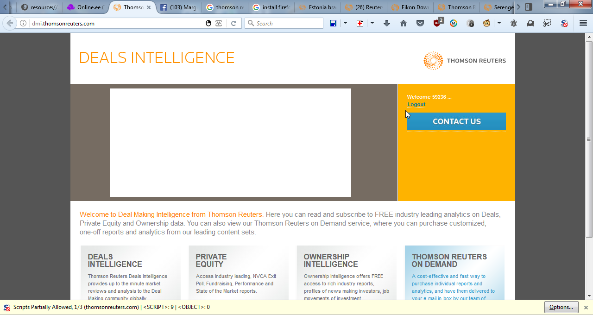Show next tabs with the right tab arrow
Image resolution: width=593 pixels, height=315 pixels.
pyautogui.click(x=518, y=7)
